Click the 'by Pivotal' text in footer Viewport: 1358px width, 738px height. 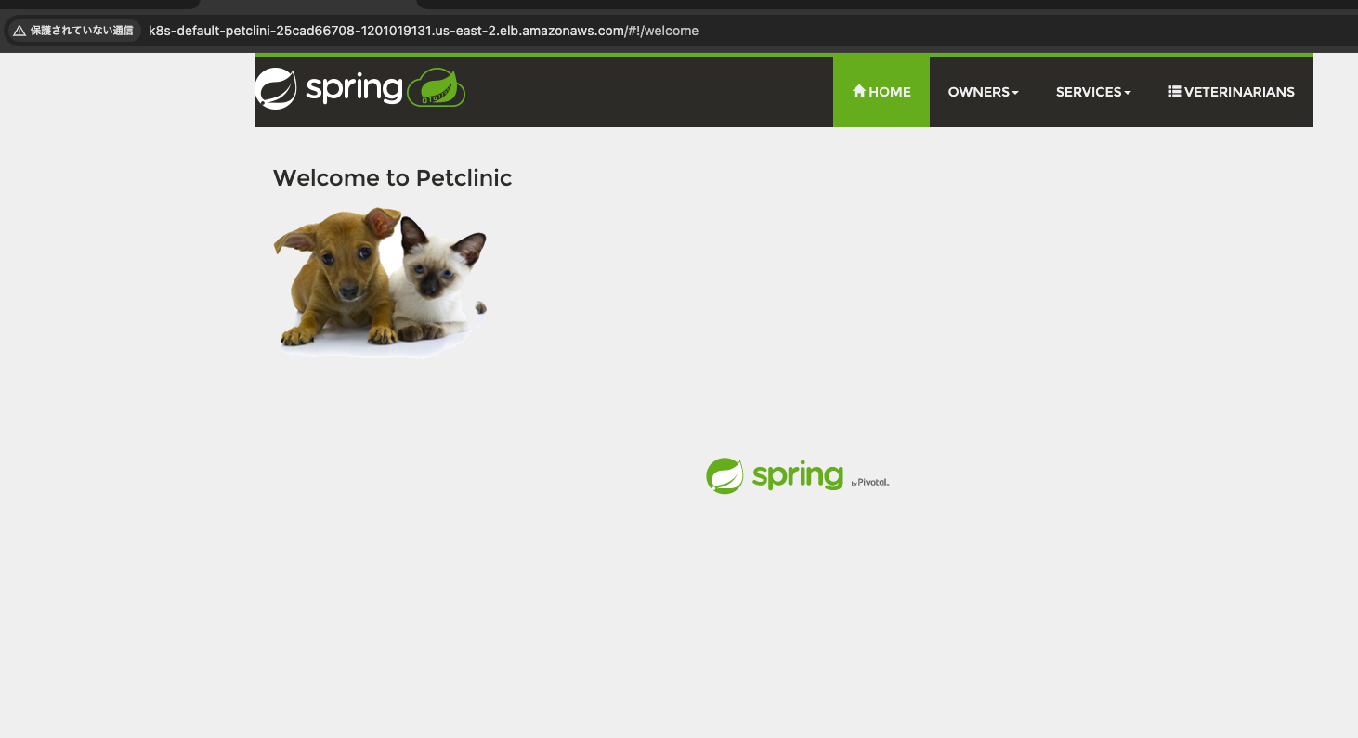[870, 483]
